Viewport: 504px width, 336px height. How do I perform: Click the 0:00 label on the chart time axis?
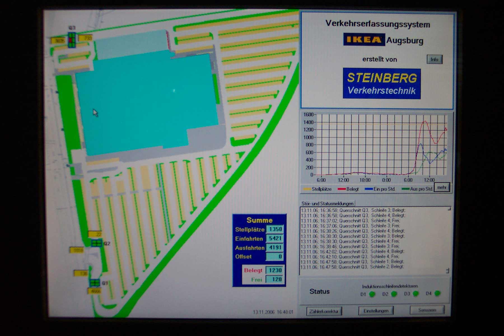pyautogui.click(x=386, y=180)
